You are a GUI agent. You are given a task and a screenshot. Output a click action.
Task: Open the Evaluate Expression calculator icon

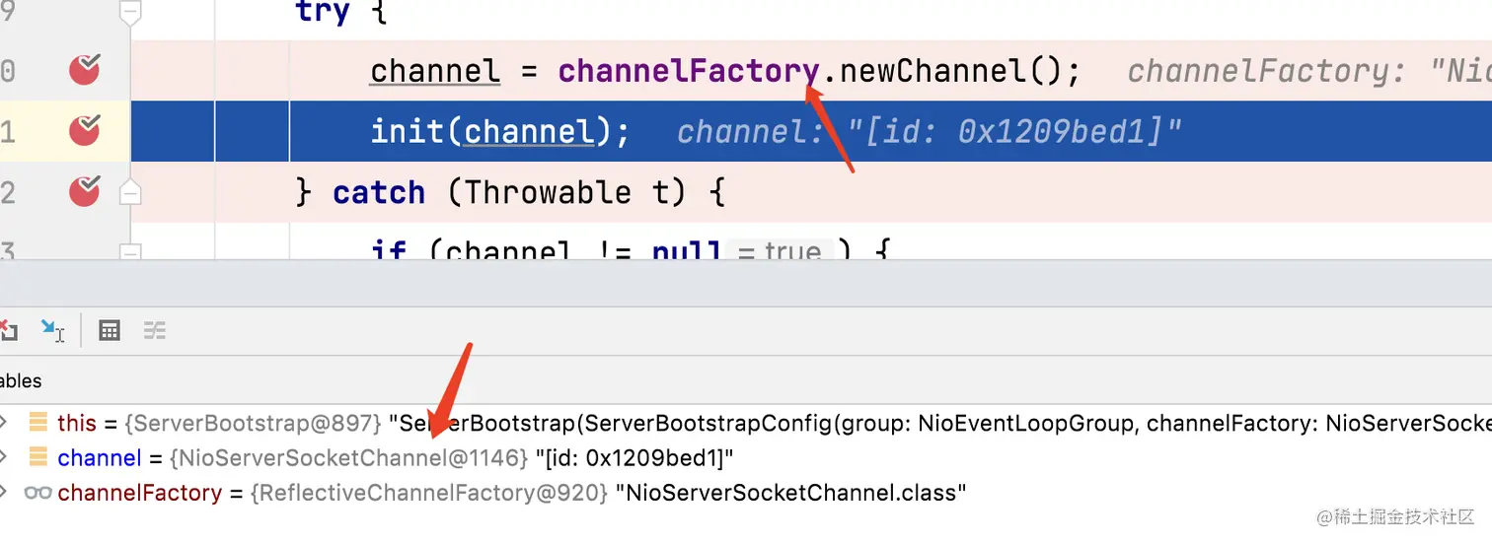pyautogui.click(x=110, y=331)
